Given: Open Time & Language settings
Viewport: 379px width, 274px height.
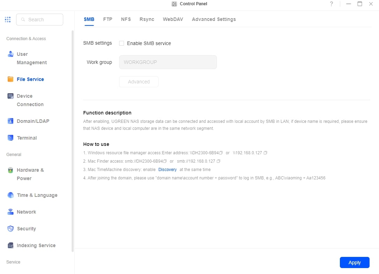Looking at the screenshot, I should pos(37,195).
